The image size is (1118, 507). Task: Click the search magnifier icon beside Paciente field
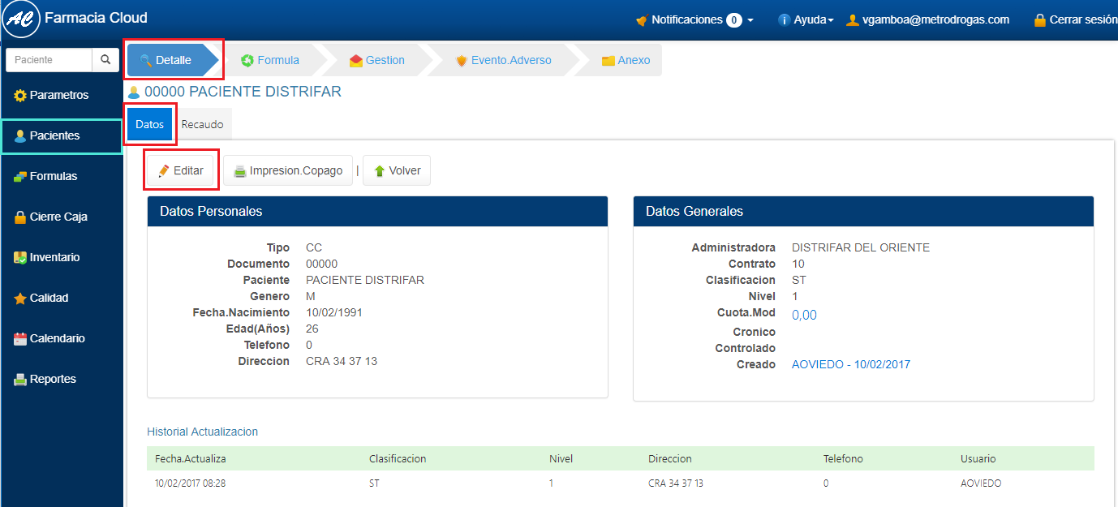(105, 60)
